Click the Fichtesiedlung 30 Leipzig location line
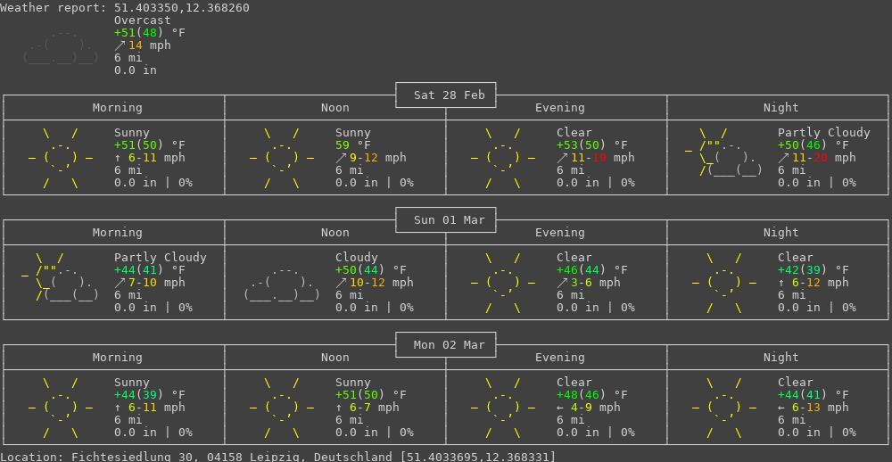Viewport: 892px width, 462px height. click(277, 457)
